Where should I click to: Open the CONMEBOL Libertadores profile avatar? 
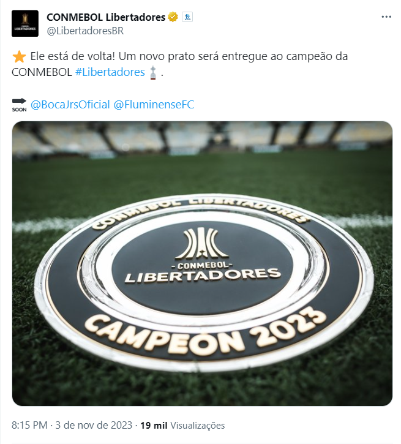tap(25, 23)
